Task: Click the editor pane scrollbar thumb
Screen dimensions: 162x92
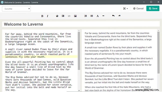Action: [x=79, y=51]
